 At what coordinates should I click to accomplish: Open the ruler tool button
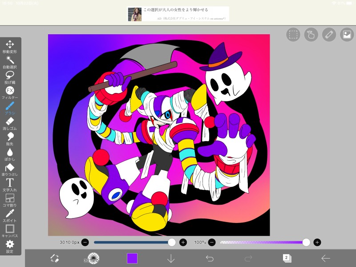(329, 35)
